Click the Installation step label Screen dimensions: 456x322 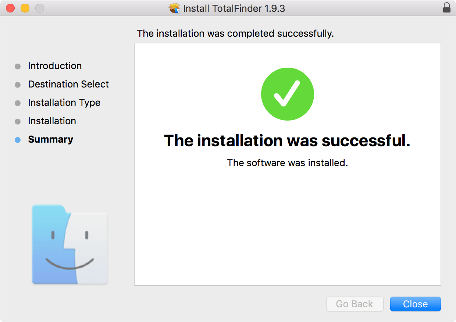tap(52, 121)
